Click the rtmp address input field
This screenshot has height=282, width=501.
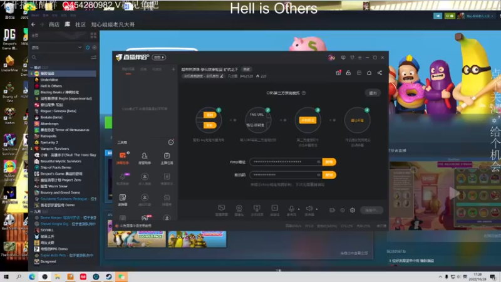coord(286,162)
